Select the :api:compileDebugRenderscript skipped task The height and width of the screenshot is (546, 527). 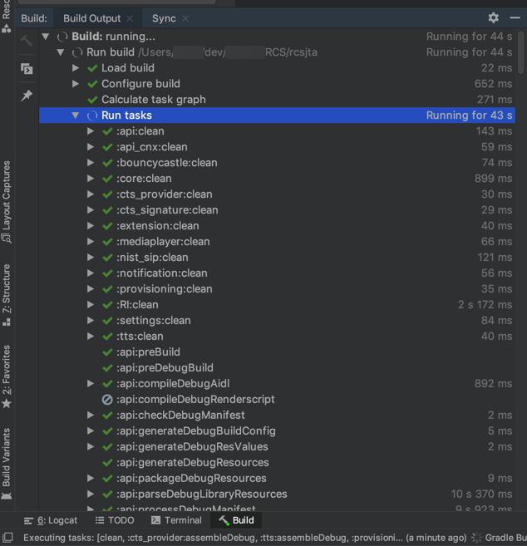click(x=195, y=400)
